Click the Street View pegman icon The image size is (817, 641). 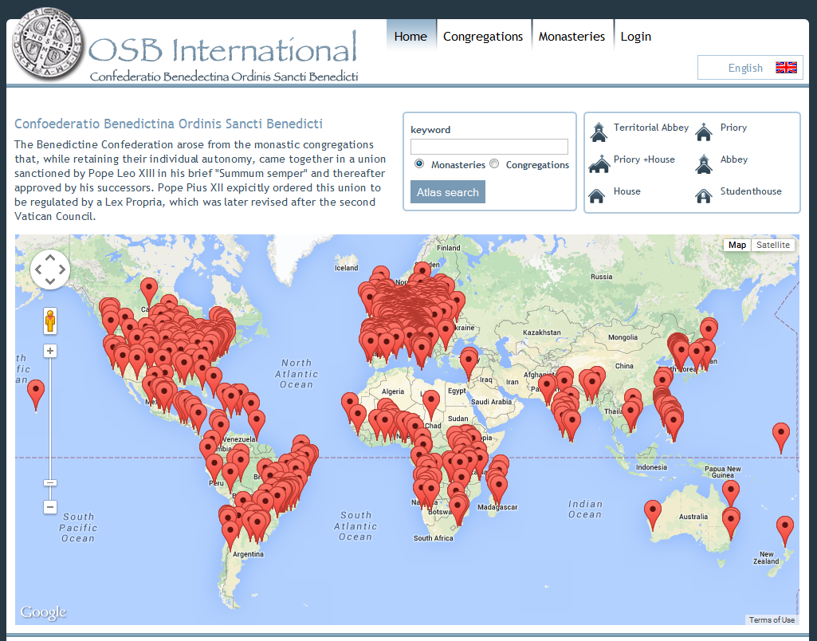click(x=50, y=320)
